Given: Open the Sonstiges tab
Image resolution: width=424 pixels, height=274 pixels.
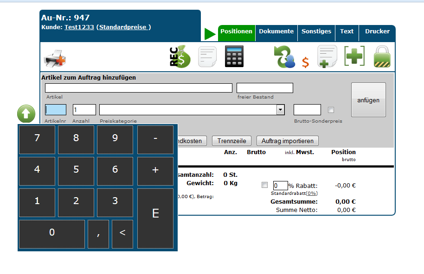Looking at the screenshot, I should coord(316,31).
